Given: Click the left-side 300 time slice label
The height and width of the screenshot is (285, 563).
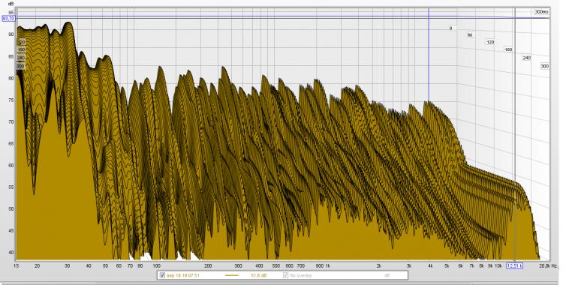Looking at the screenshot, I should coord(20,66).
